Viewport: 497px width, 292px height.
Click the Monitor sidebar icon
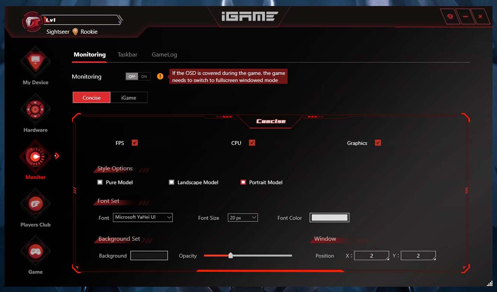35,156
